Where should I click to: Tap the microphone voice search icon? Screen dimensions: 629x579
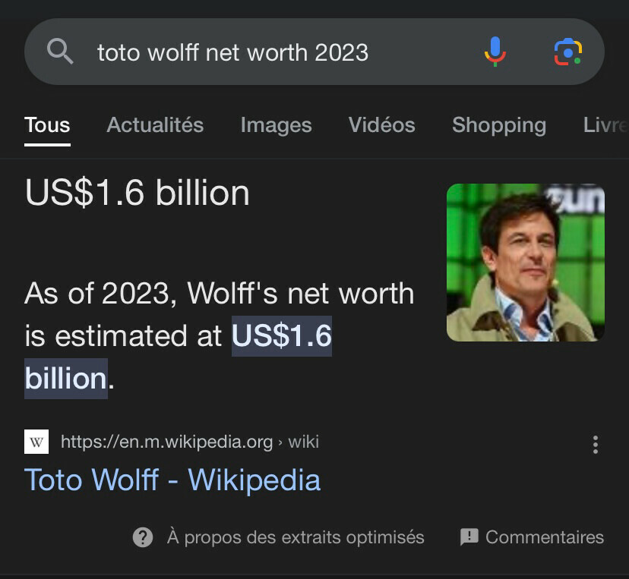[495, 52]
